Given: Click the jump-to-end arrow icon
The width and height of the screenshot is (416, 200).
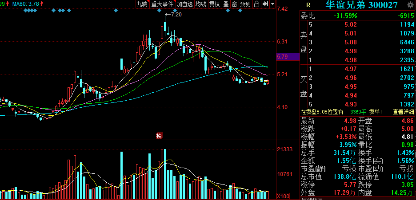Looking at the screenshot, I should (x=265, y=4).
